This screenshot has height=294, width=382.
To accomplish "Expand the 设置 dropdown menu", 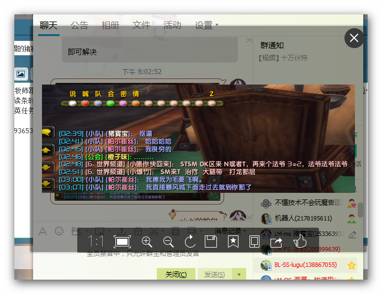I will [206, 25].
